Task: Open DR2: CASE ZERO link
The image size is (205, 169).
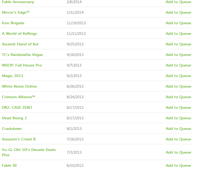Action: [x=17, y=107]
